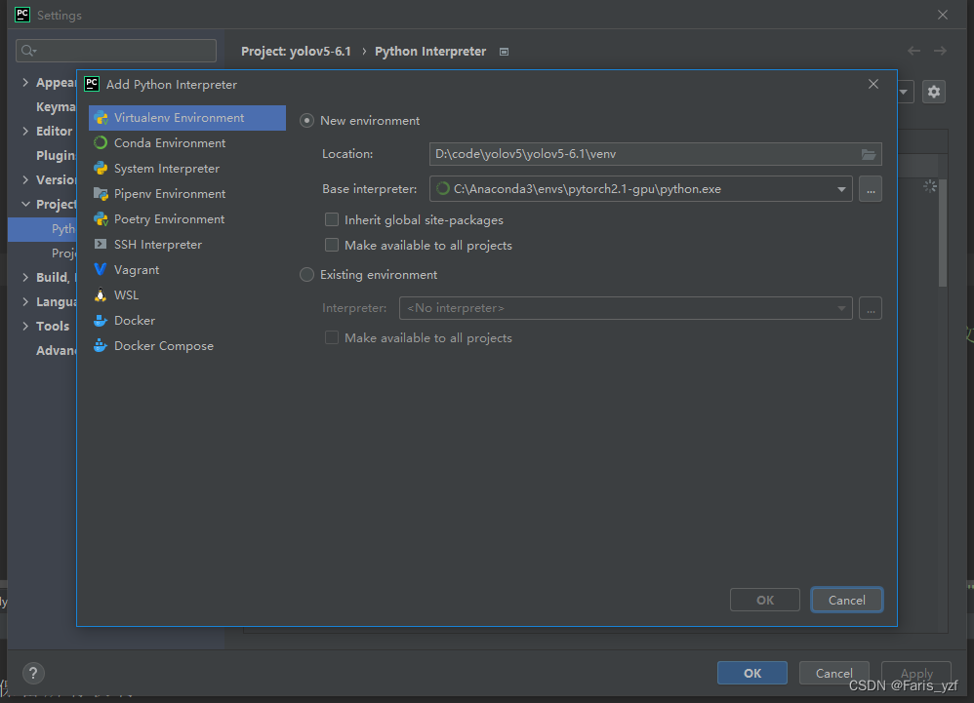Viewport: 974px width, 703px height.
Task: Click Cancel button in Settings window
Action: [x=833, y=673]
